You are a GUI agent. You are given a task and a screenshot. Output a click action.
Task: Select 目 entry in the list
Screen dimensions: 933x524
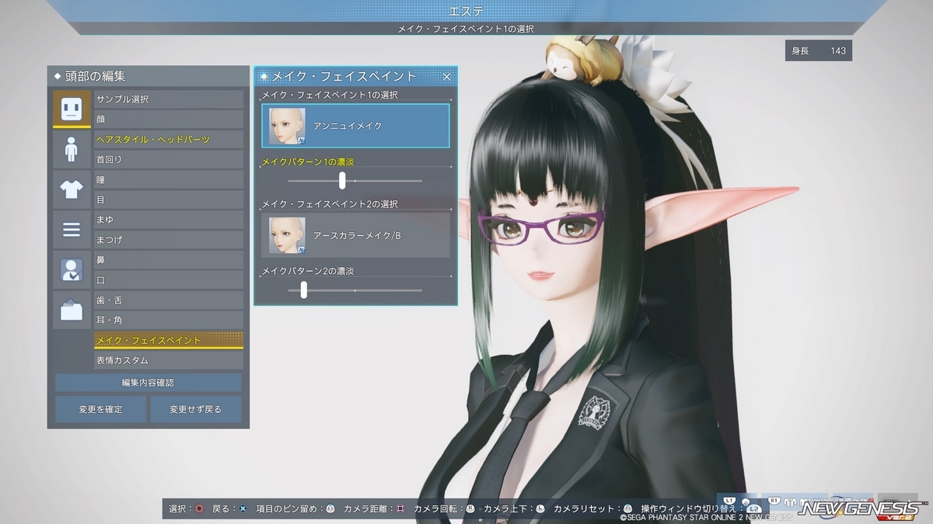tap(169, 200)
